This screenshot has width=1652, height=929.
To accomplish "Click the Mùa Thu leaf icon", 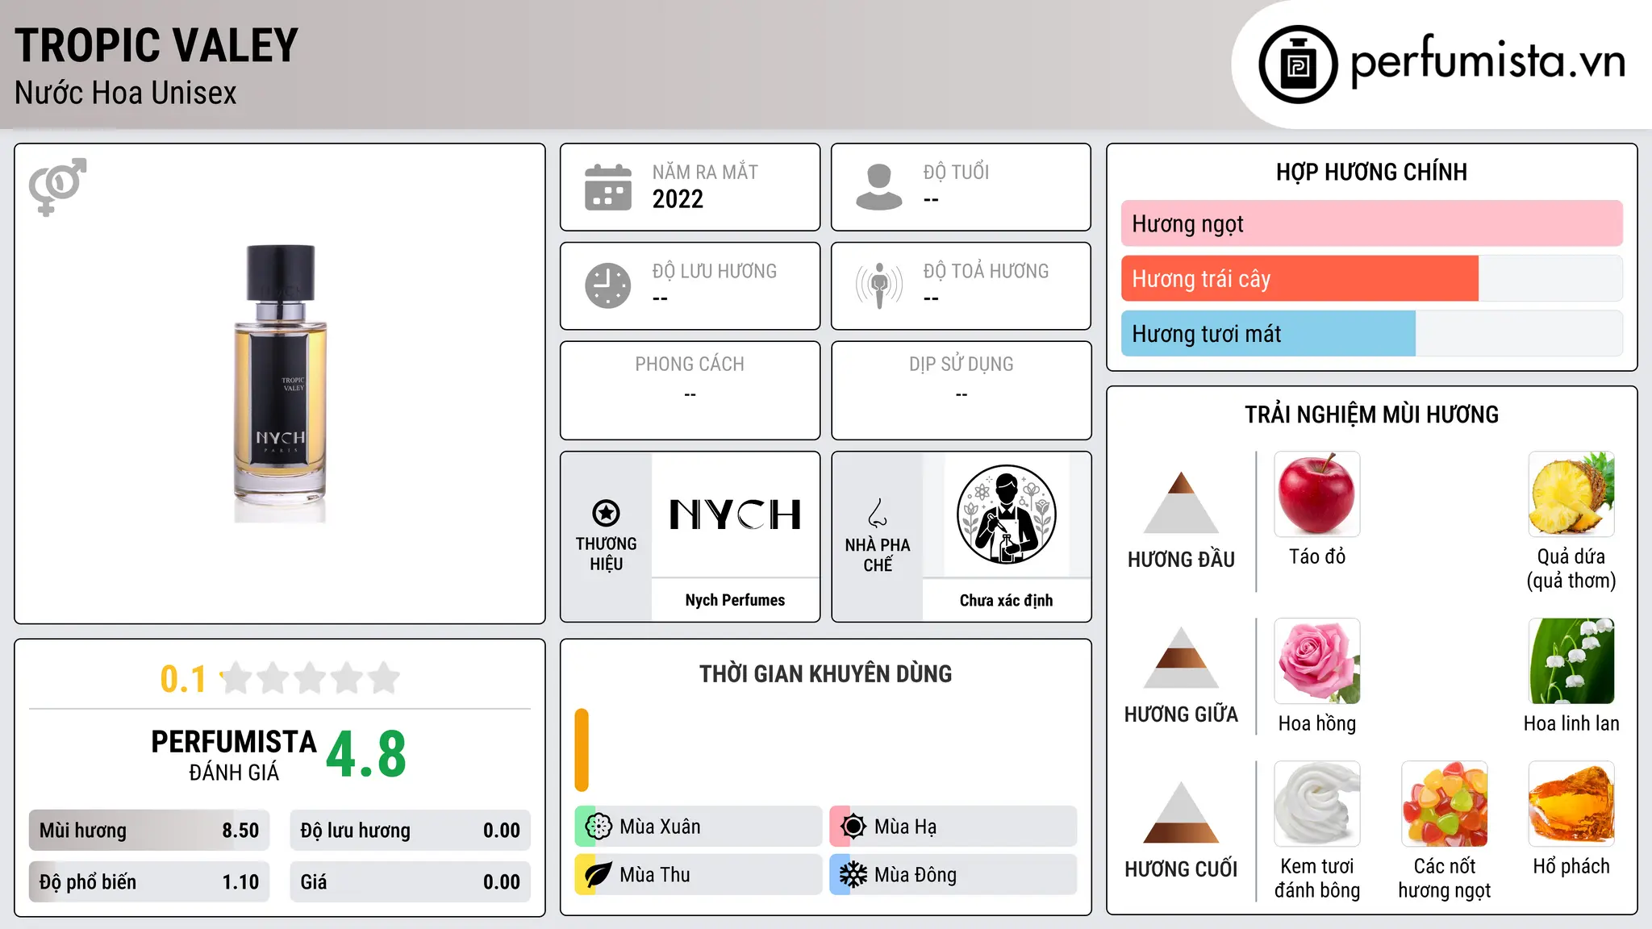I will click(598, 875).
